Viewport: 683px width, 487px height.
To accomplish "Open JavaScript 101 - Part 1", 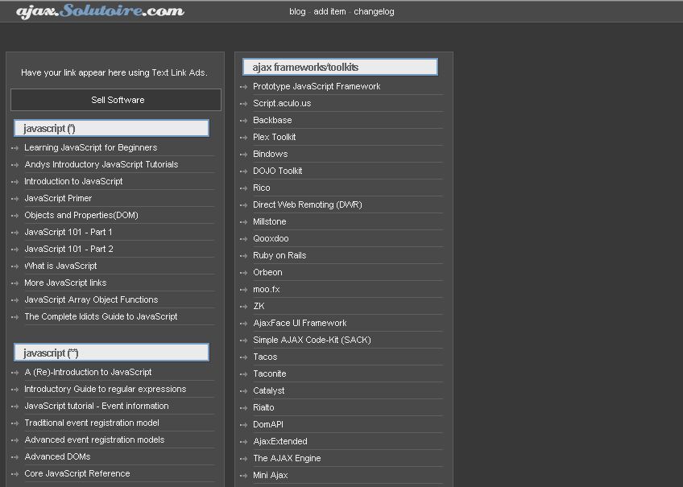I will [68, 232].
